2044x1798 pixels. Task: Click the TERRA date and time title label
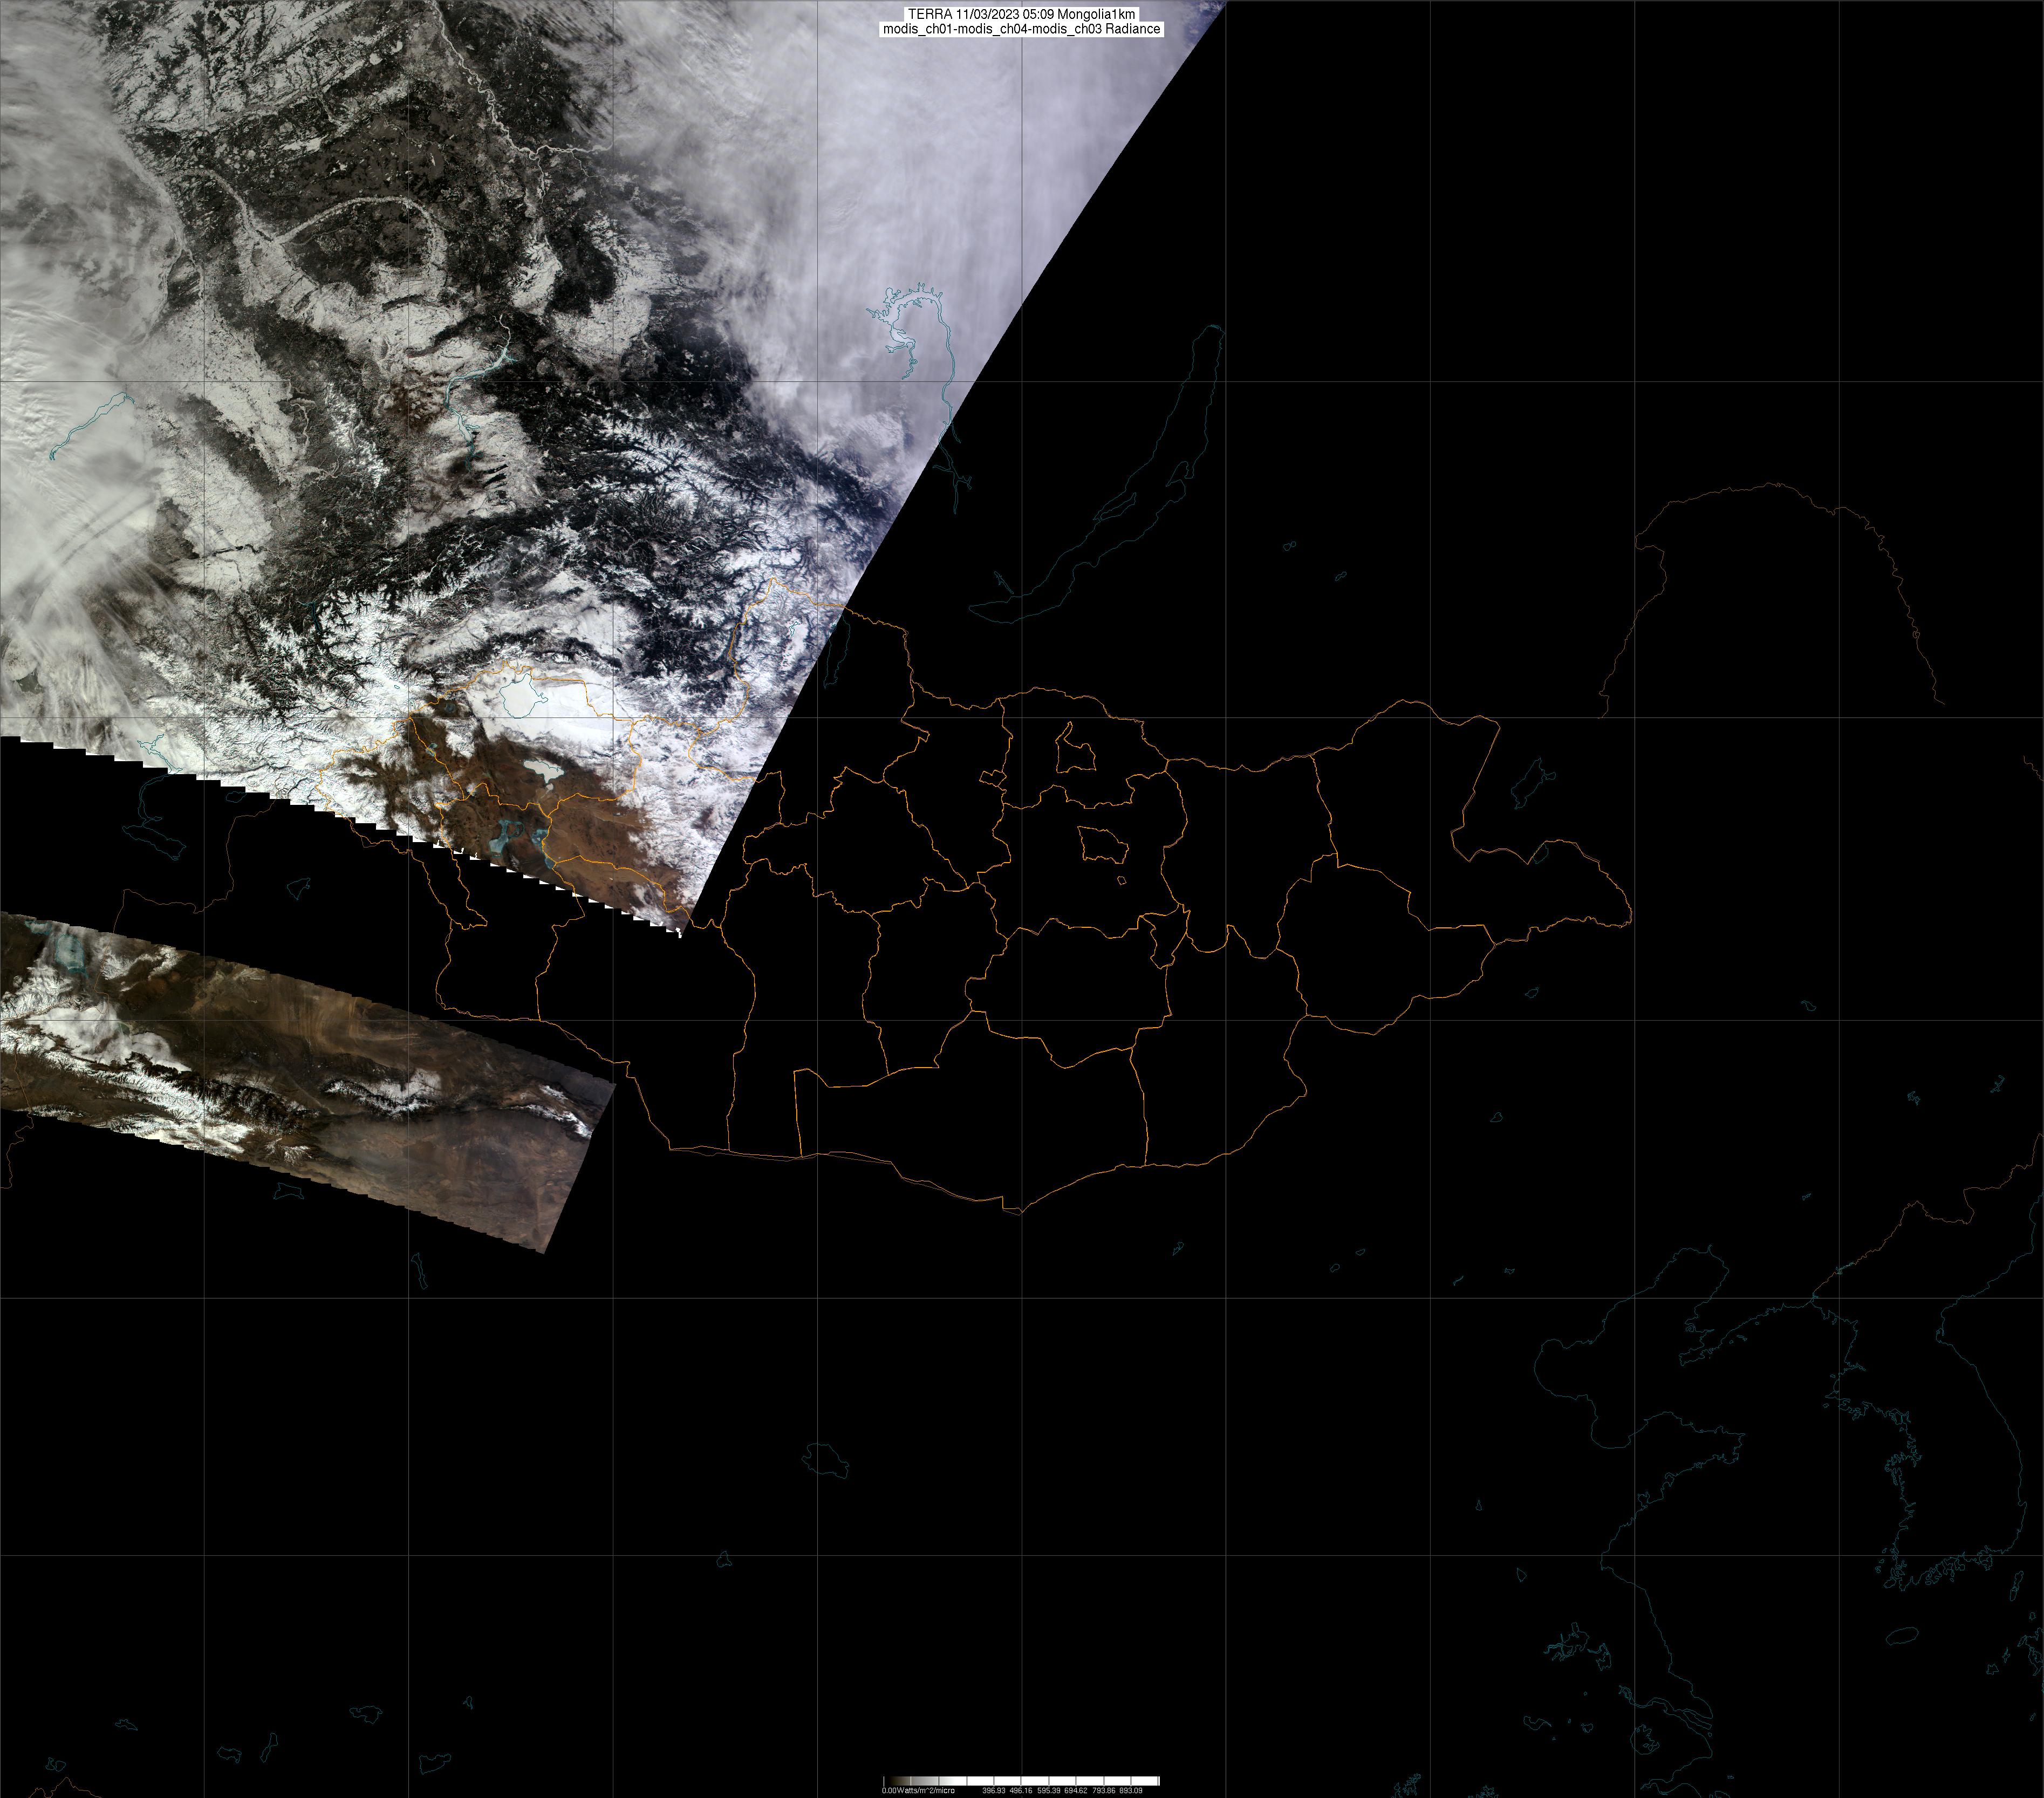click(x=1021, y=14)
